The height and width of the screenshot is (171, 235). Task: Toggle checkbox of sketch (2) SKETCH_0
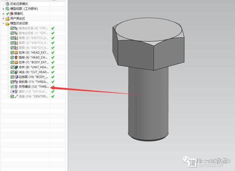12,38
